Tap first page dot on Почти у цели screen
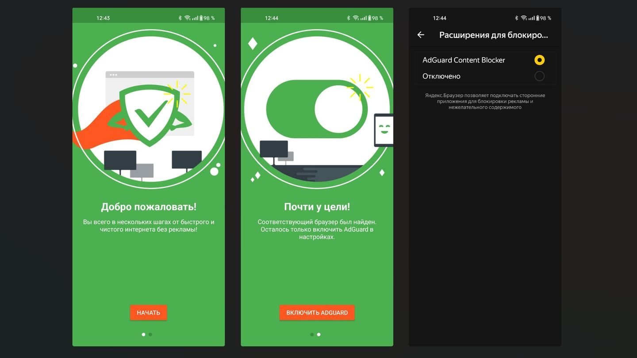This screenshot has height=358, width=637. coord(312,335)
